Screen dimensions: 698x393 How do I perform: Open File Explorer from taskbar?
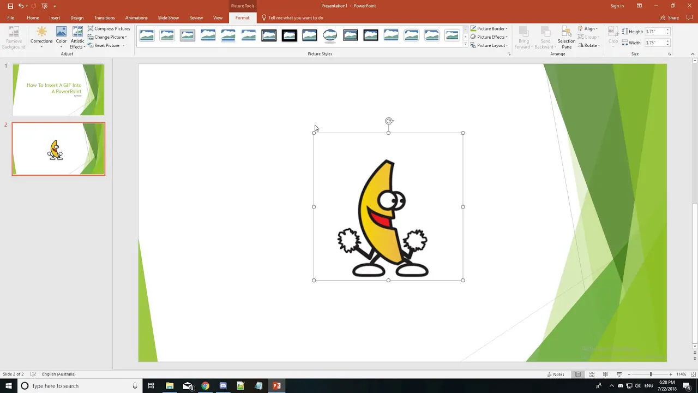click(x=170, y=386)
